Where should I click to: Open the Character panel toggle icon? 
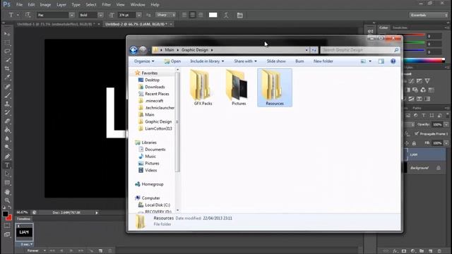tap(240, 16)
